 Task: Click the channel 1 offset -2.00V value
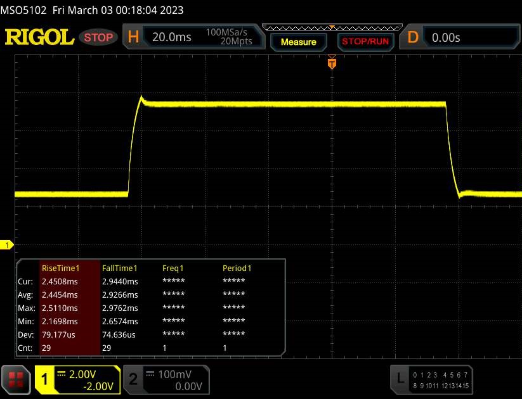pyautogui.click(x=98, y=386)
